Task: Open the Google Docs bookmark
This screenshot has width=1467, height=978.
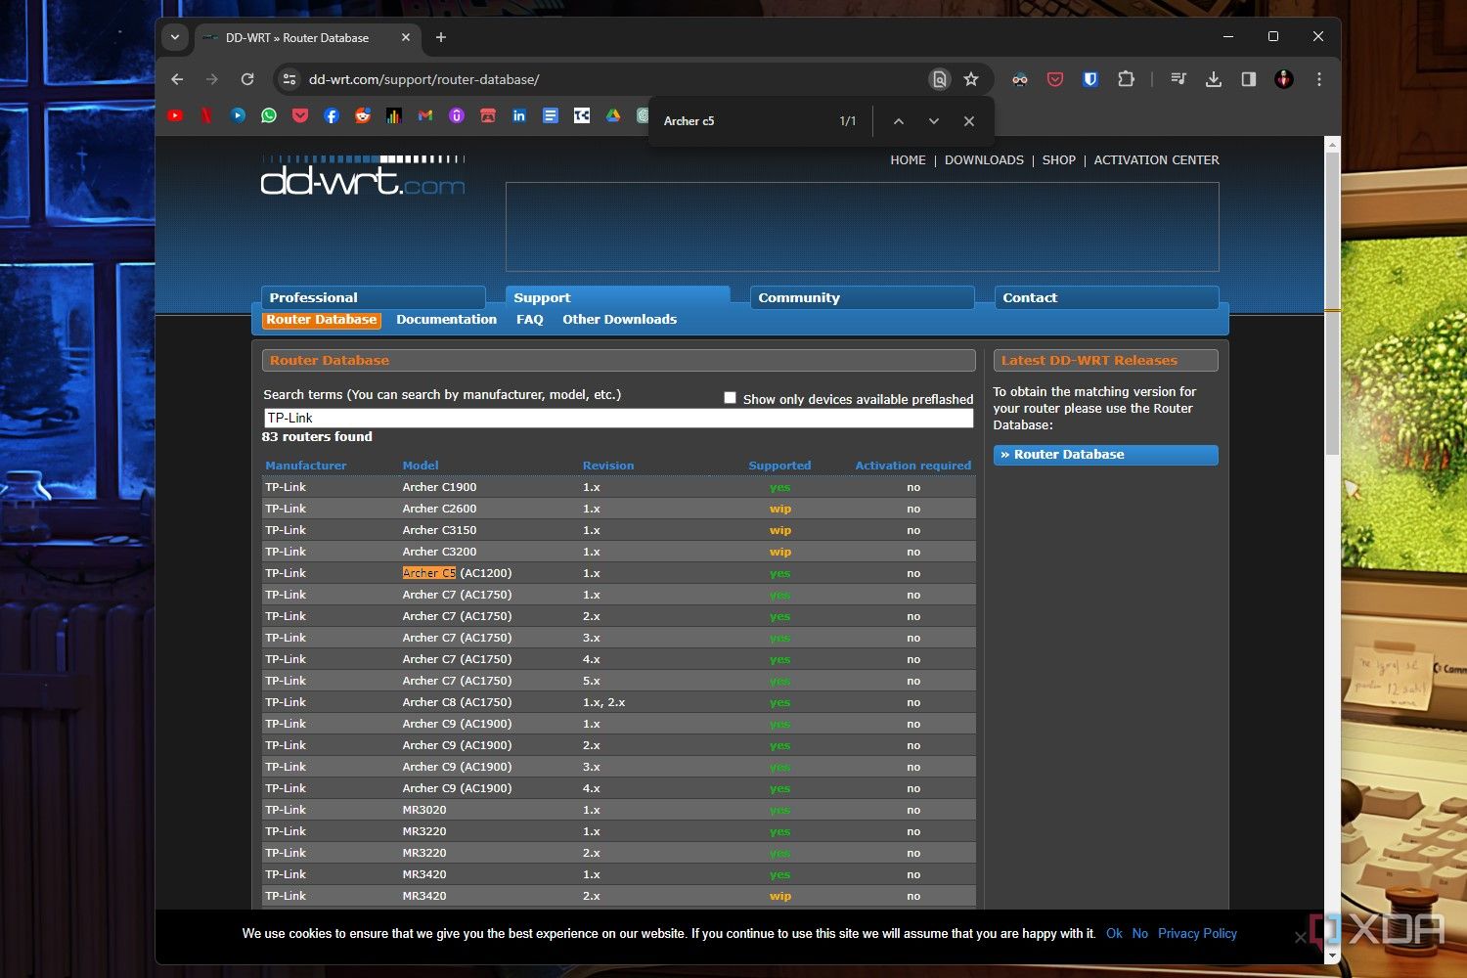Action: [x=551, y=115]
